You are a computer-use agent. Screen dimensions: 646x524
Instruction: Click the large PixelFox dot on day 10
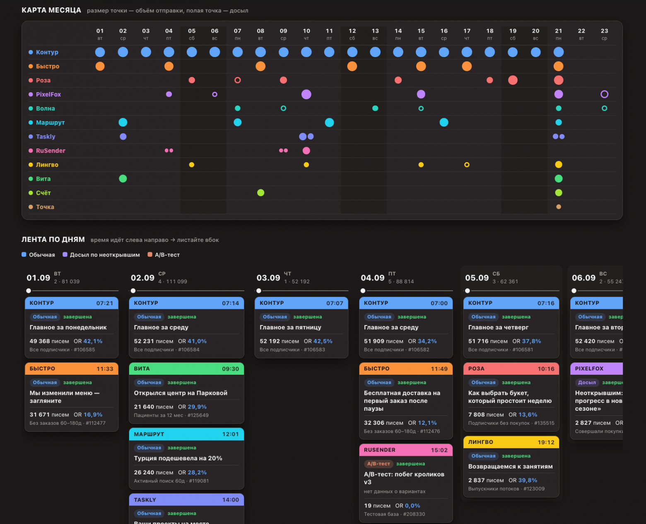(x=306, y=94)
